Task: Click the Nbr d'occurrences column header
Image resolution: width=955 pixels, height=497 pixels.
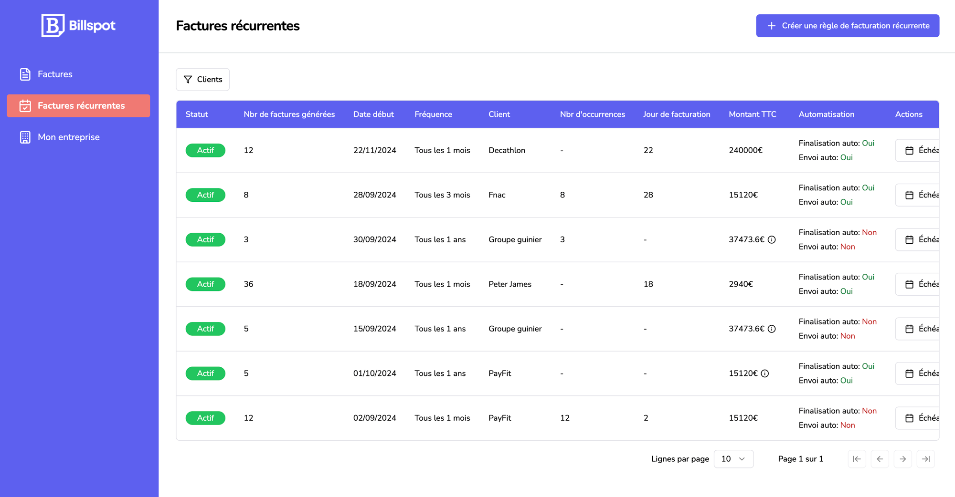Action: pyautogui.click(x=592, y=114)
